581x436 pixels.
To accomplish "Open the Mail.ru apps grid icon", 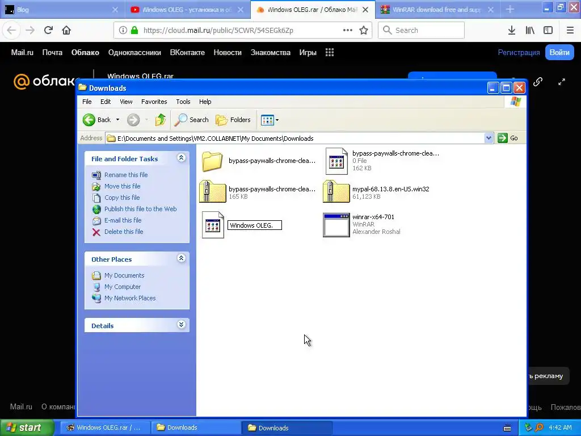I will 330,52.
